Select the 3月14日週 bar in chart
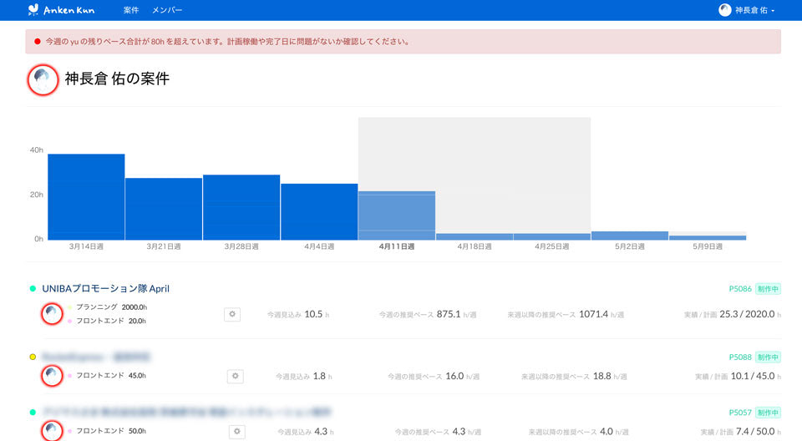Image resolution: width=802 pixels, height=441 pixels. [x=86, y=196]
